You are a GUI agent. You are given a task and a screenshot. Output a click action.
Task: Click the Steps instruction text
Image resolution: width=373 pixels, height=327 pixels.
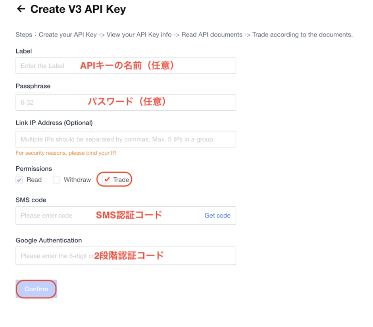184,34
